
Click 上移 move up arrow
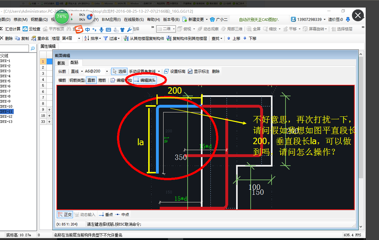(229, 39)
